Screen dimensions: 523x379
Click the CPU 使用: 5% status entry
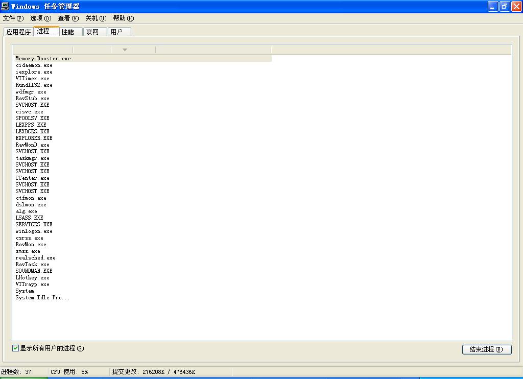(x=69, y=372)
